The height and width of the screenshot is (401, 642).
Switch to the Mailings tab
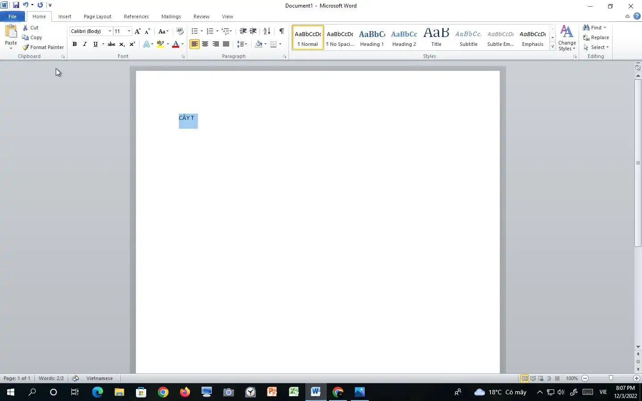171,16
